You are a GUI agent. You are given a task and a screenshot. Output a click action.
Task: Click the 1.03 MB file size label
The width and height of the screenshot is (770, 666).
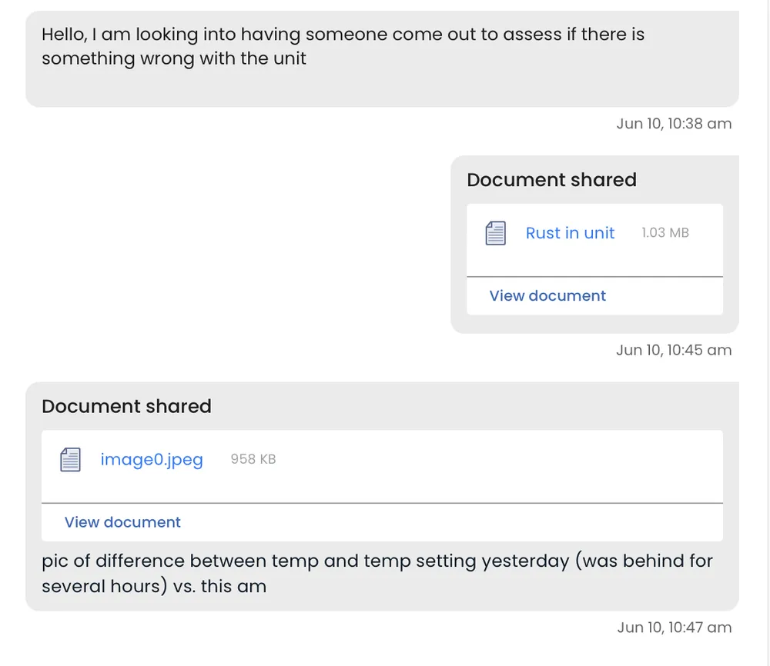point(665,232)
